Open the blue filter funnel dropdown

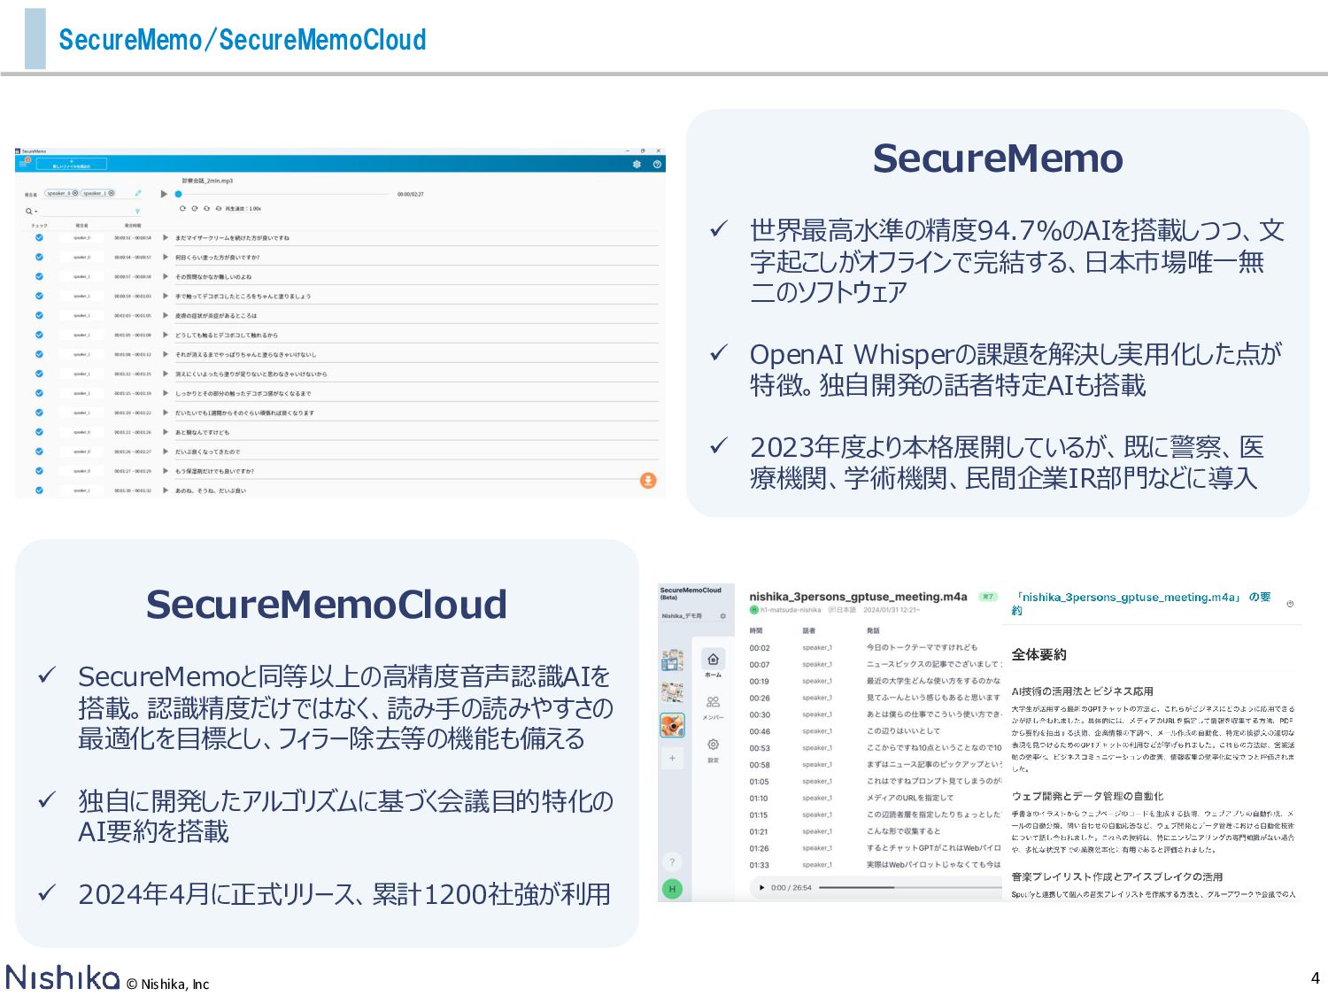137,211
